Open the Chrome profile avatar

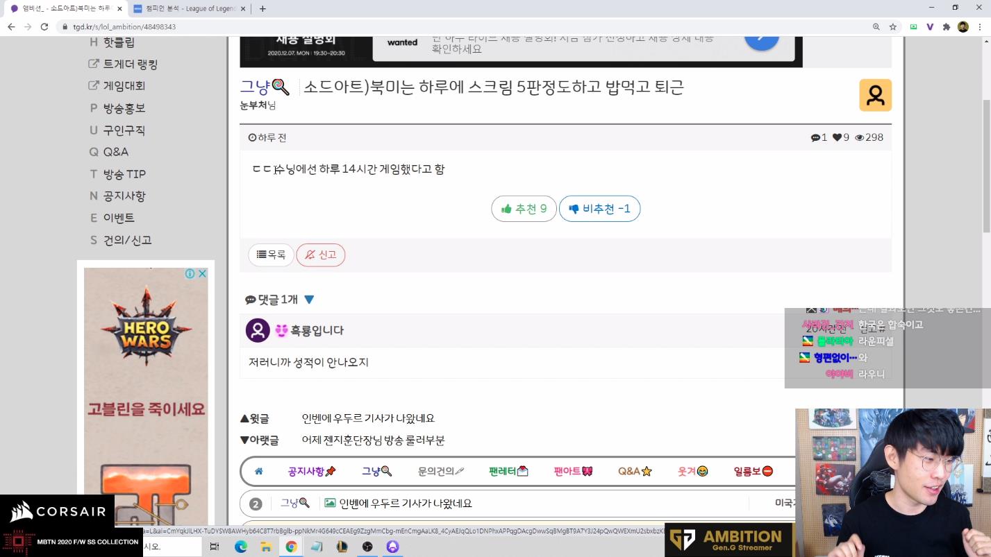pos(963,26)
